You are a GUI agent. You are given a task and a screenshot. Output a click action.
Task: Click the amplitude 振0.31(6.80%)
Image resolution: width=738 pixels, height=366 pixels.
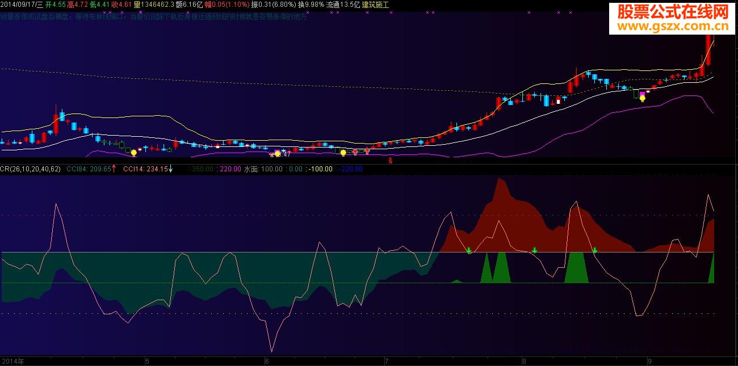click(274, 5)
